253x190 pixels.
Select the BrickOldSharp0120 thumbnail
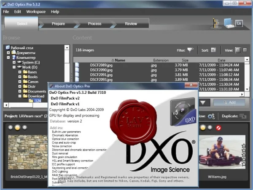(28, 152)
